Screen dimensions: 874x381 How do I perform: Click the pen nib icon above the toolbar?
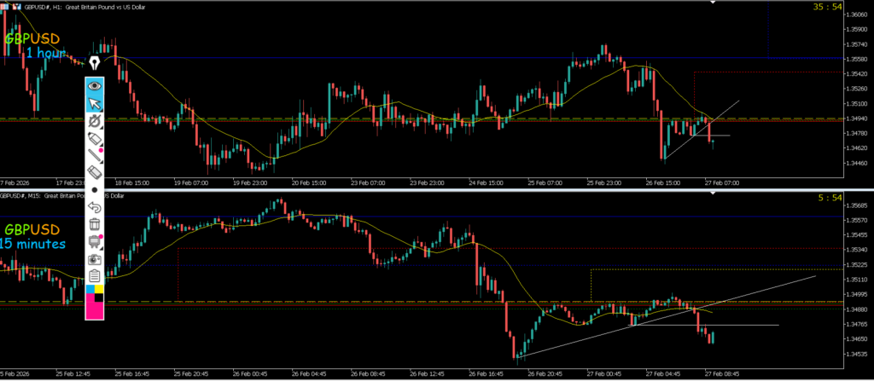click(94, 62)
